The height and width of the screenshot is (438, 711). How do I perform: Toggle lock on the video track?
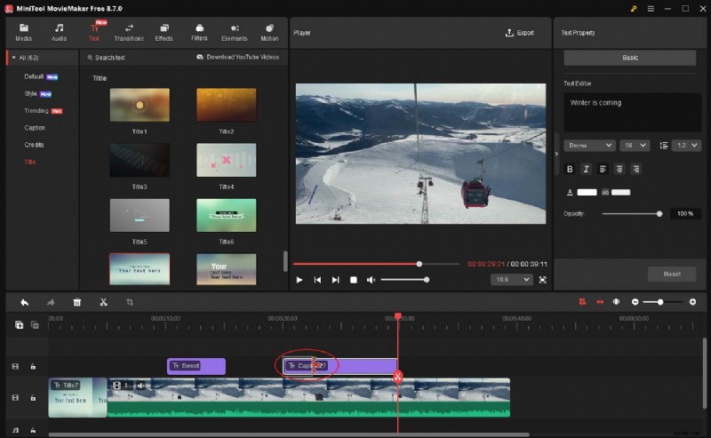coord(33,398)
